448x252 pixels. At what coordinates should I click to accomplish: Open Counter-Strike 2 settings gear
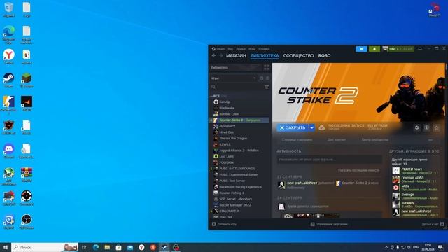point(417,127)
